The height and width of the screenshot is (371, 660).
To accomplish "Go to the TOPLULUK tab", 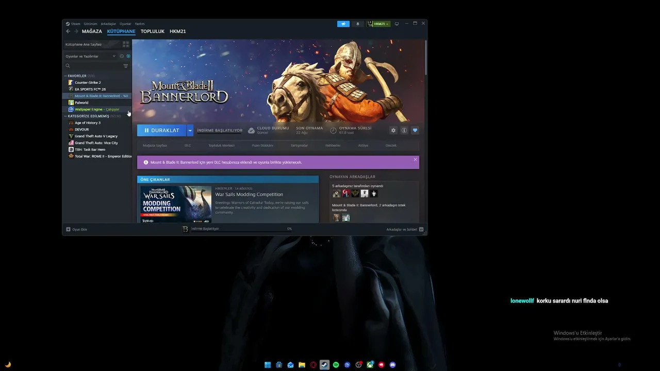I will pyautogui.click(x=153, y=31).
